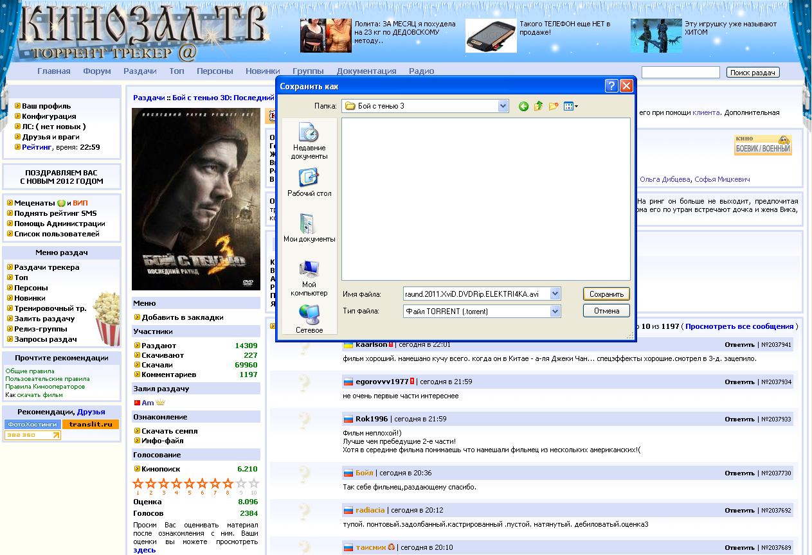Select Мой компьютер in places bar
Viewport: 812px width, 555px height.
pyautogui.click(x=309, y=276)
